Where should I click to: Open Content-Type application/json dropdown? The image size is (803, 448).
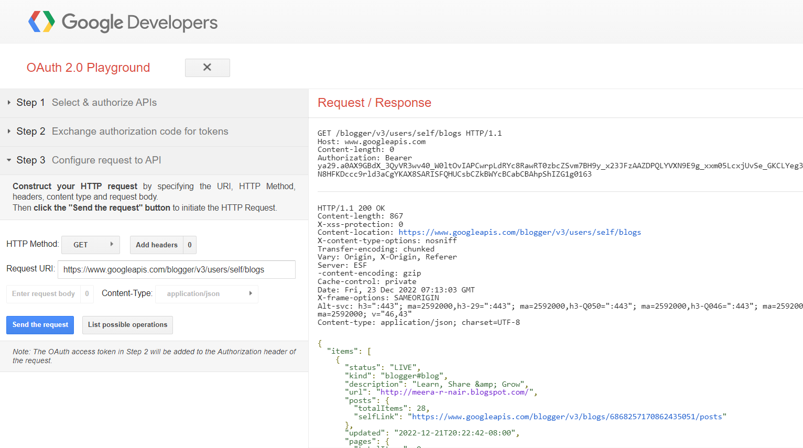pyautogui.click(x=207, y=293)
